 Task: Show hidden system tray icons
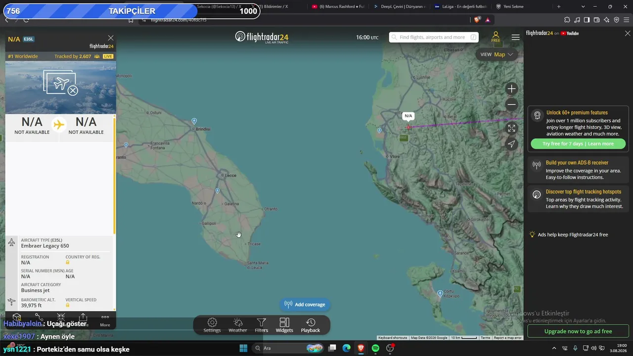[554, 348]
